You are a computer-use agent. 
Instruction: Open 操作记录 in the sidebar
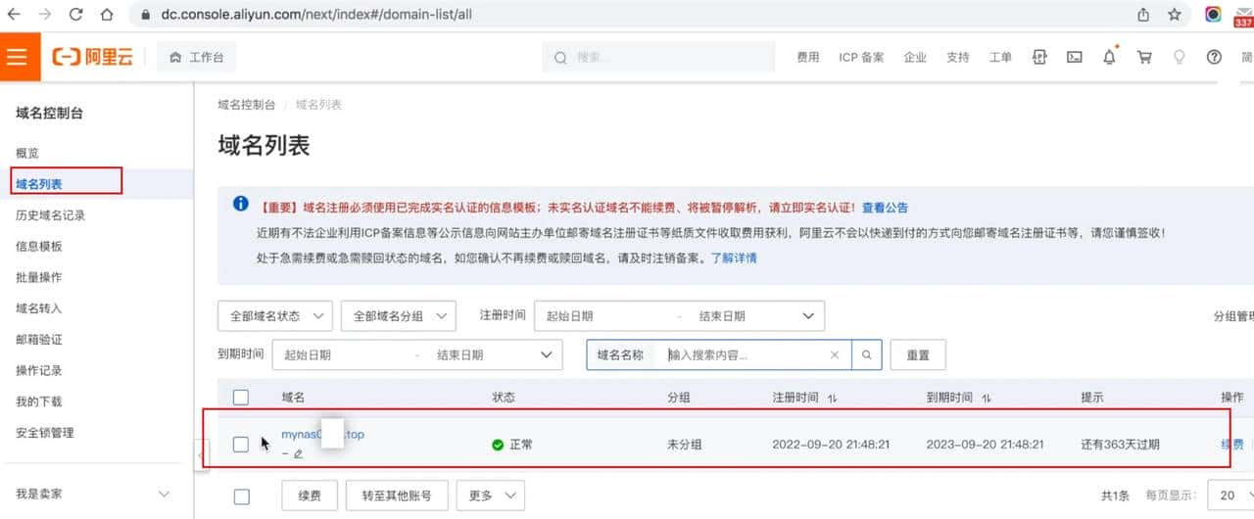coord(39,370)
